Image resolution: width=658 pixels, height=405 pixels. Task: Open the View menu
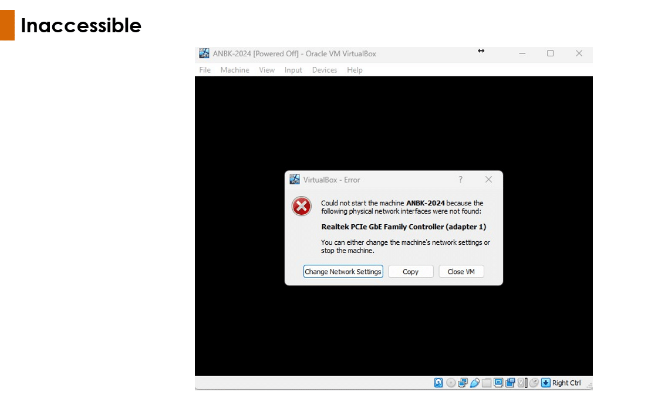(266, 70)
